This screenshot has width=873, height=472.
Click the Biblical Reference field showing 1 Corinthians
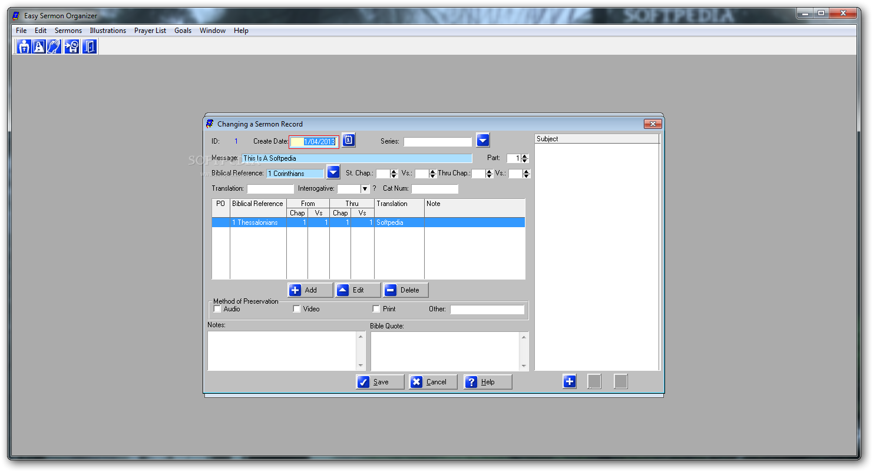[295, 174]
